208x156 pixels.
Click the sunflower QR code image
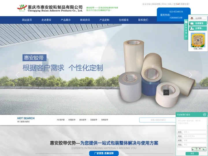pyautogui.click(x=198, y=40)
